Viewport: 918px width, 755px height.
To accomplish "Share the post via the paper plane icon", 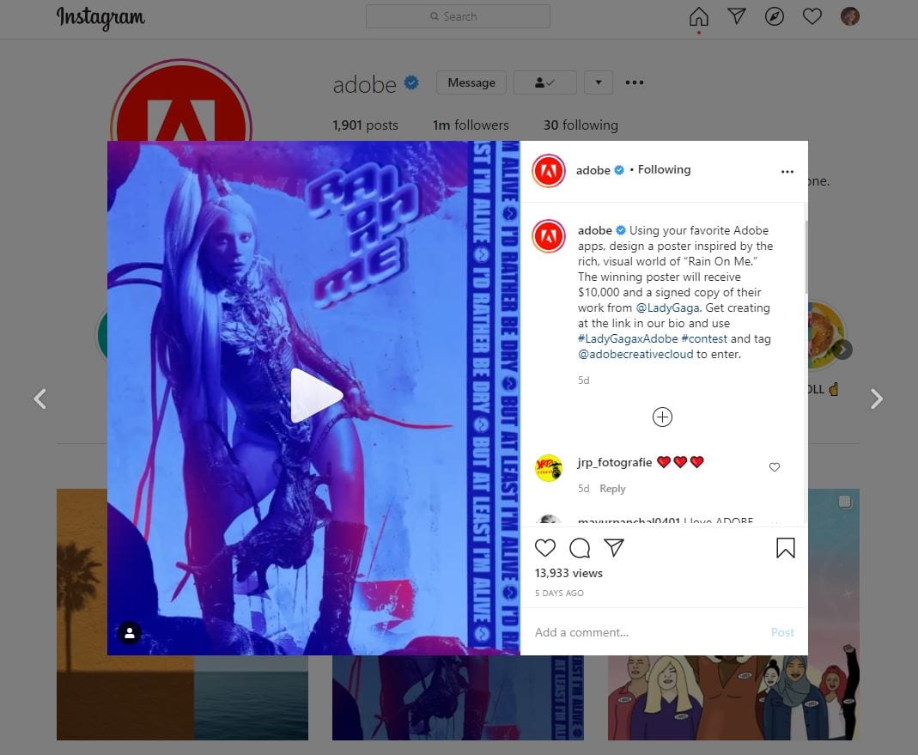I will (x=613, y=547).
